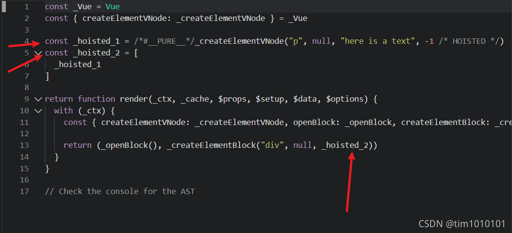The image size is (512, 233).
Task: Collapse the render function fold at line 9
Action: coord(38,99)
